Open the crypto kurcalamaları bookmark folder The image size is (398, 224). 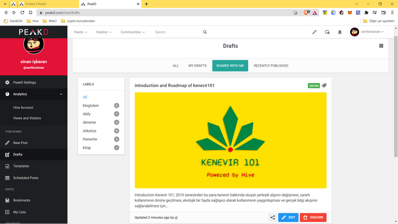78,21
